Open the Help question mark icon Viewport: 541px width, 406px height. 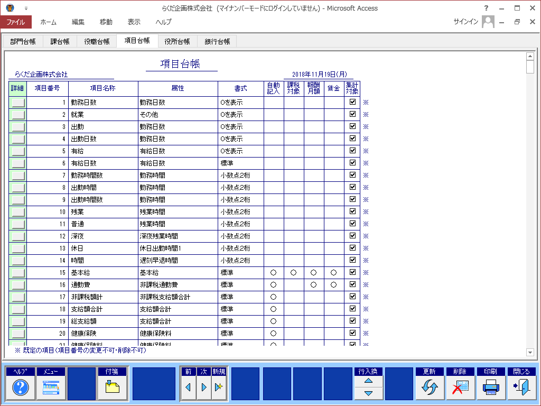click(21, 387)
